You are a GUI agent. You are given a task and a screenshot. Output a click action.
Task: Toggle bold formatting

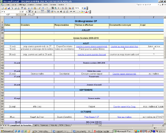(30, 12)
